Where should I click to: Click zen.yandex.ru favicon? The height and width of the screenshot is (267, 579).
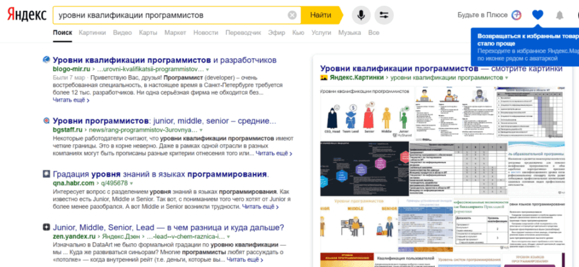[x=46, y=227]
